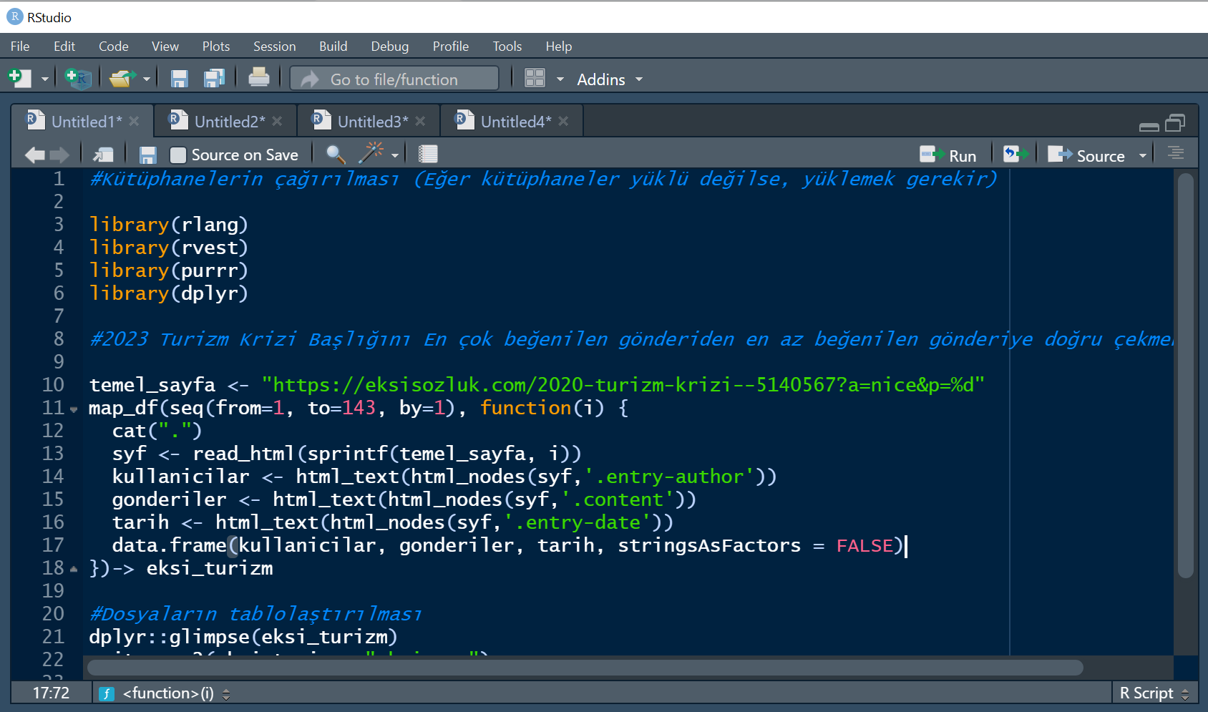The height and width of the screenshot is (712, 1208).
Task: Open the code tools magic wand
Action: tap(371, 154)
